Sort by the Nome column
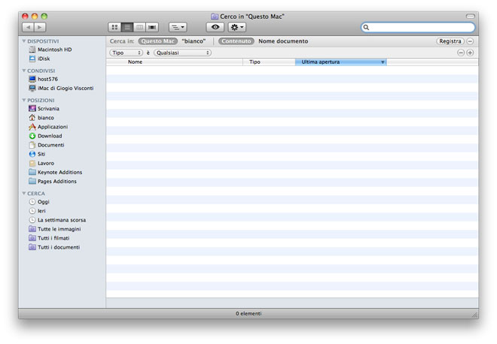The width and height of the screenshot is (497, 344). pos(175,62)
